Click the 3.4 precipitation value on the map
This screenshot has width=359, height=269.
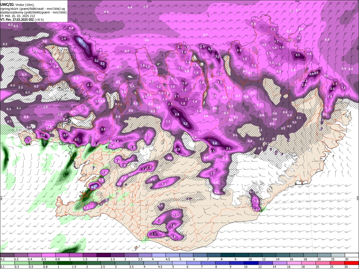point(215,143)
